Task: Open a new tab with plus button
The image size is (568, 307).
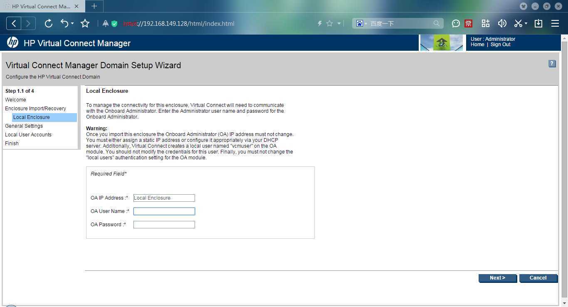Action: pyautogui.click(x=94, y=6)
